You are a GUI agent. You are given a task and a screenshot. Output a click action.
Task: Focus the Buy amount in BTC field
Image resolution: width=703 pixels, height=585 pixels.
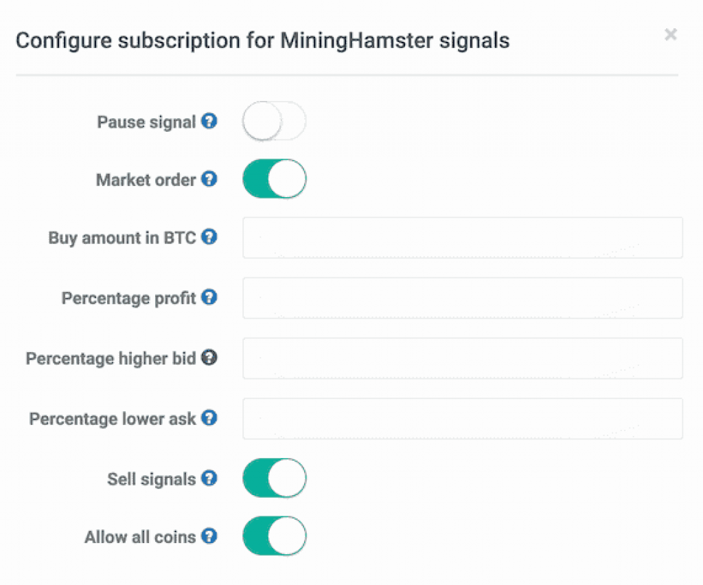(x=463, y=238)
